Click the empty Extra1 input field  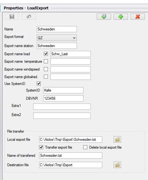point(62,106)
